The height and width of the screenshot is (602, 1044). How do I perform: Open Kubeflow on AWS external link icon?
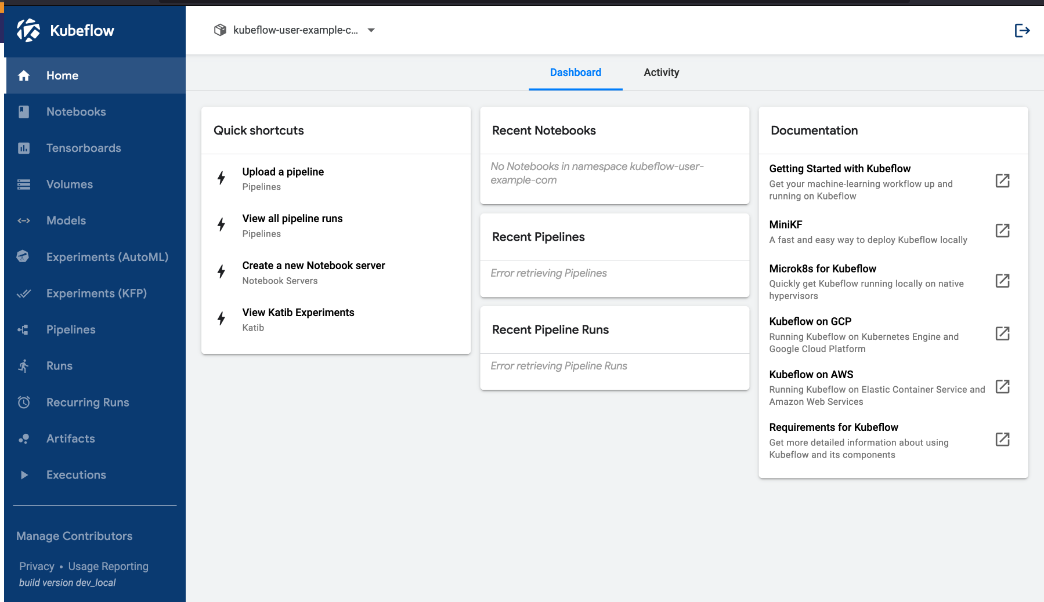pyautogui.click(x=1002, y=386)
